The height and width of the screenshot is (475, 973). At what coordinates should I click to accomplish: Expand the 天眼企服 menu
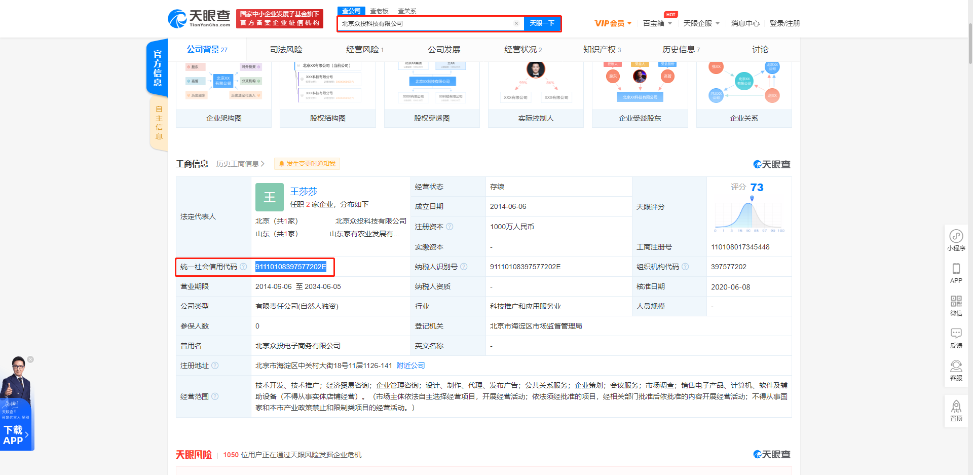click(x=701, y=23)
